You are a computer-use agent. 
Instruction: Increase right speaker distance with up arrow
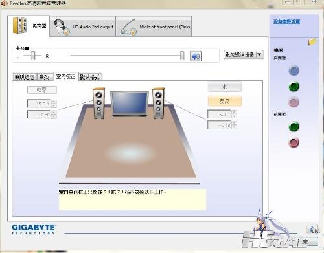point(234,112)
